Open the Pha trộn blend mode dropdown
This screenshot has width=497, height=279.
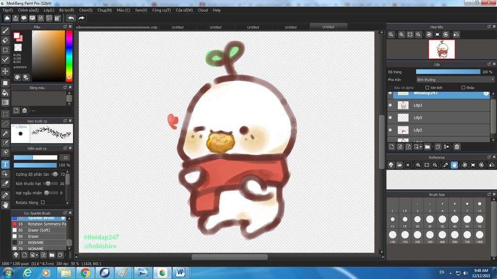pyautogui.click(x=455, y=80)
